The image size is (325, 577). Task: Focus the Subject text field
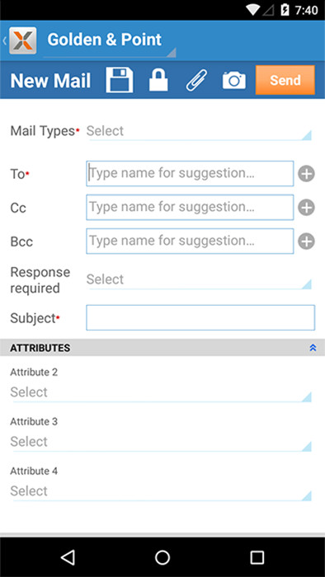click(200, 317)
